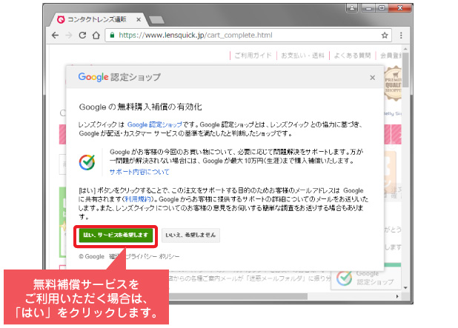Click the browser forward arrow
This screenshot has width=458, height=328.
point(69,36)
